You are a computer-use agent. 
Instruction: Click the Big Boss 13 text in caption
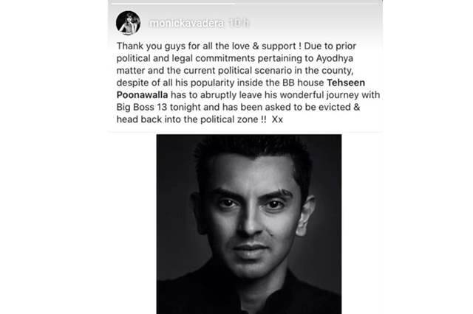coord(141,107)
